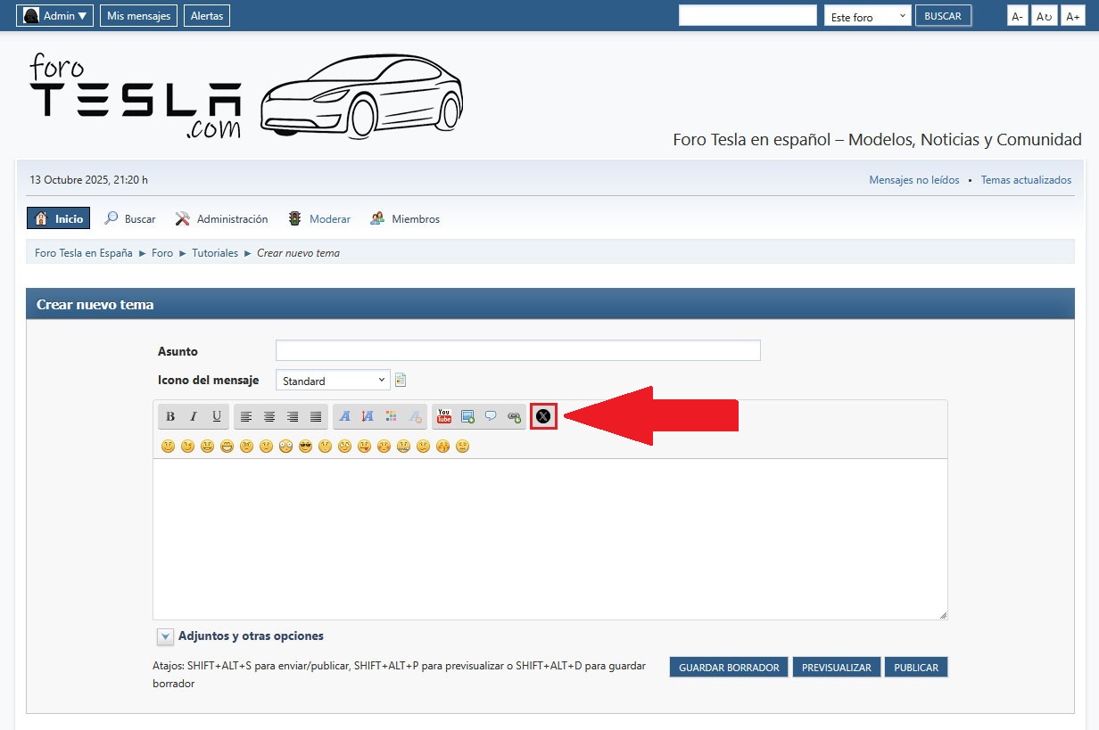This screenshot has width=1099, height=730.
Task: Toggle bold formatting
Action: click(170, 416)
